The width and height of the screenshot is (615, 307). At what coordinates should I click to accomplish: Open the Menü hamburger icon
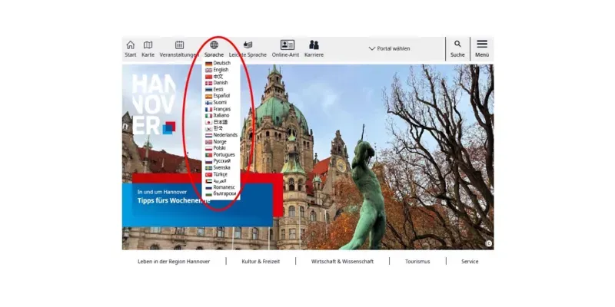[482, 44]
